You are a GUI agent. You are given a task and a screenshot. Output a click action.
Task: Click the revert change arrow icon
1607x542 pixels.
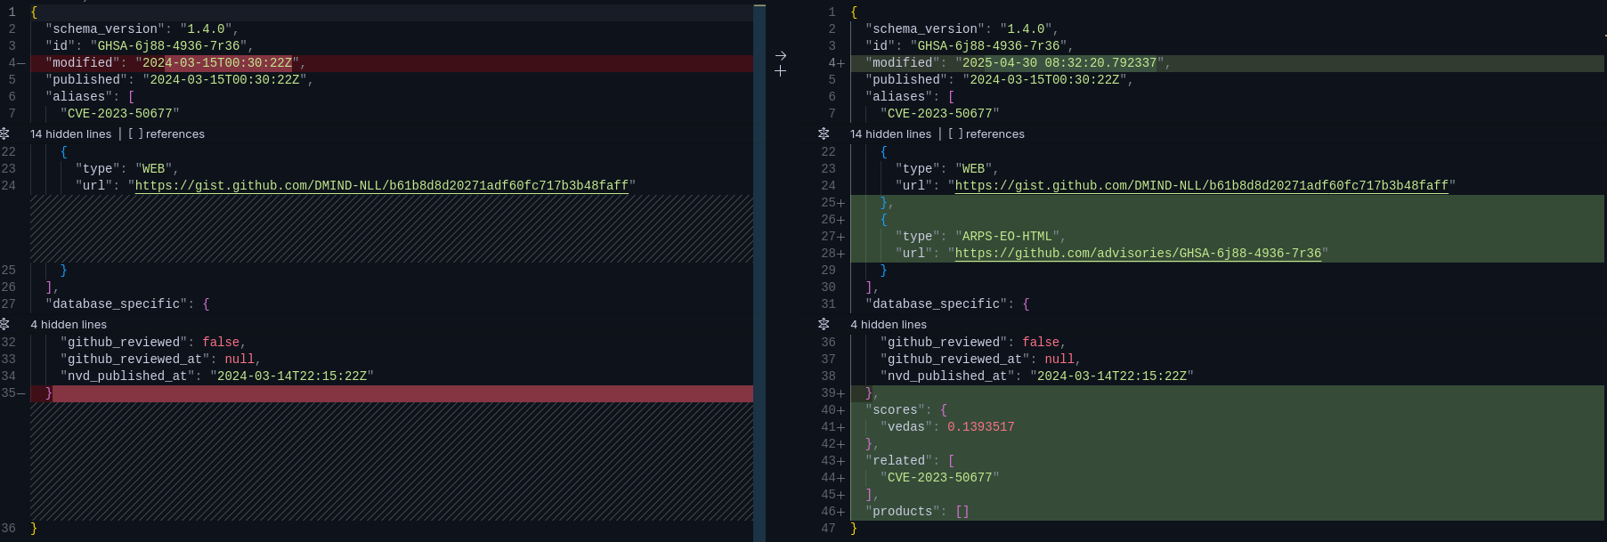click(780, 55)
